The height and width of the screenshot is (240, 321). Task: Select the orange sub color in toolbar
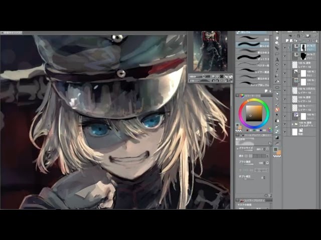coord(279,152)
